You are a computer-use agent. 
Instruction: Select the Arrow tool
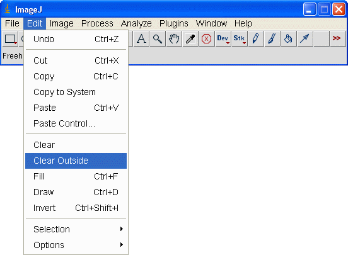point(305,39)
